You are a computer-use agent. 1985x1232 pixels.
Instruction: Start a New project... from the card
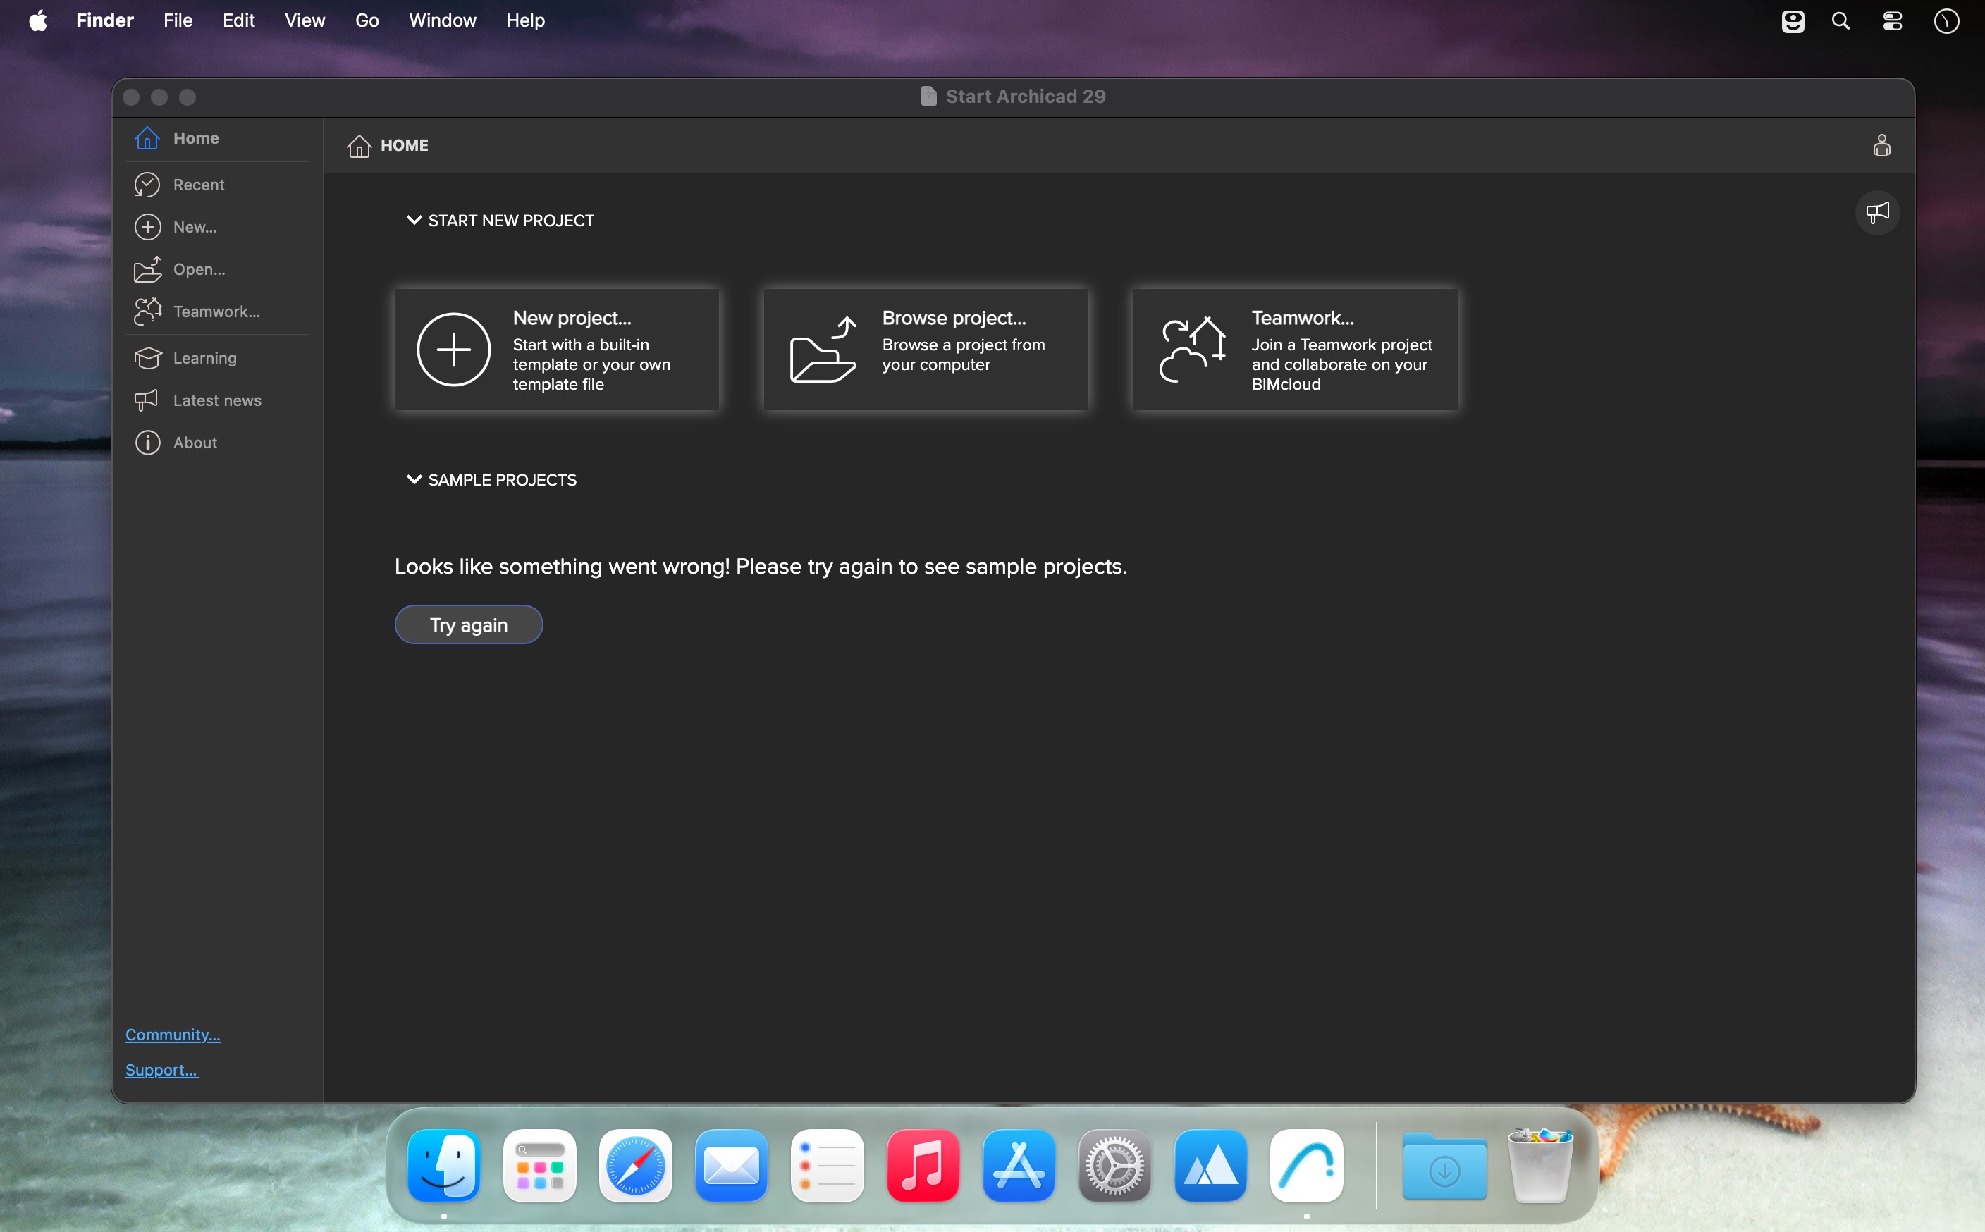(557, 350)
